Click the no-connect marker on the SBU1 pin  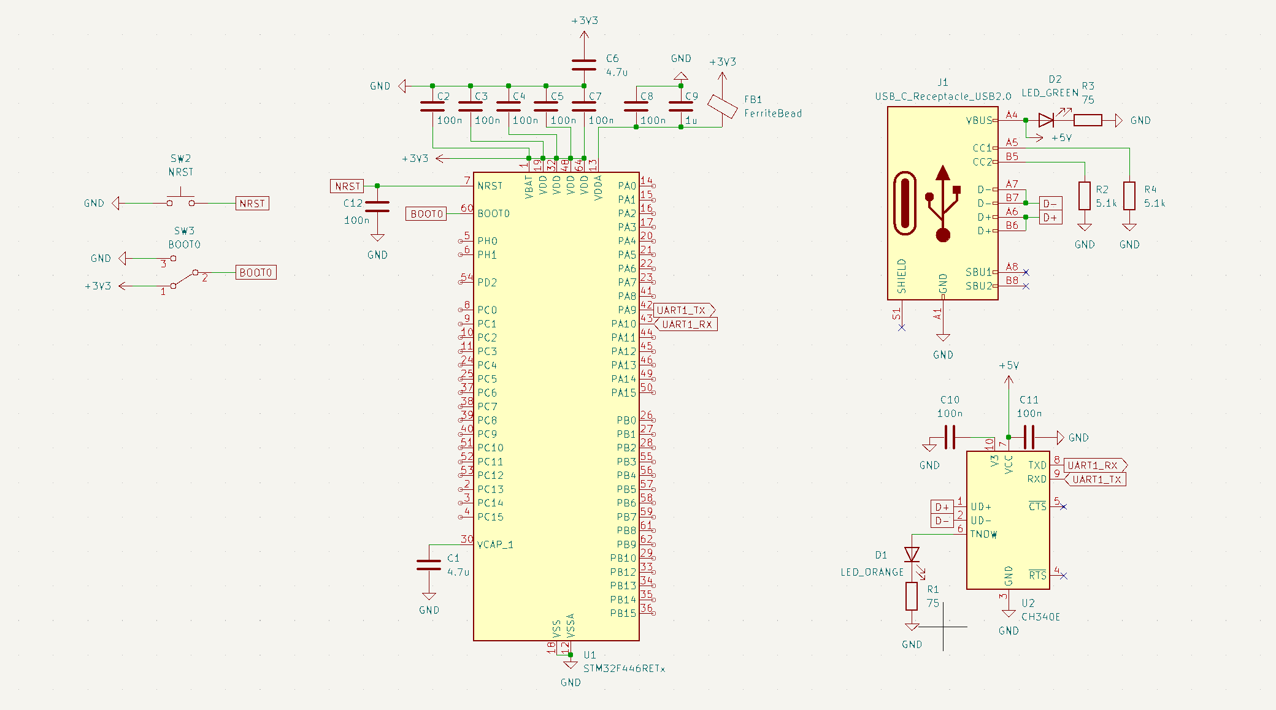click(1026, 272)
